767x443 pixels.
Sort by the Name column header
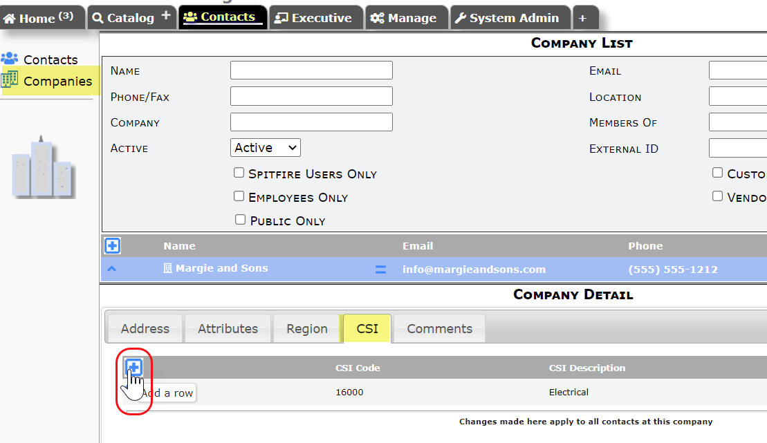point(180,246)
